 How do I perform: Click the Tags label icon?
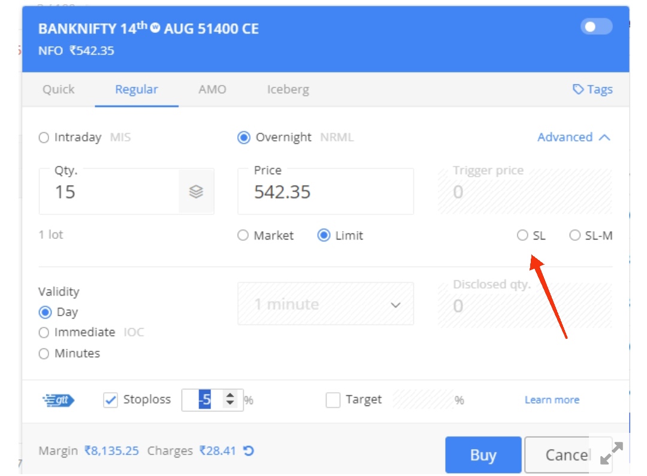(578, 89)
